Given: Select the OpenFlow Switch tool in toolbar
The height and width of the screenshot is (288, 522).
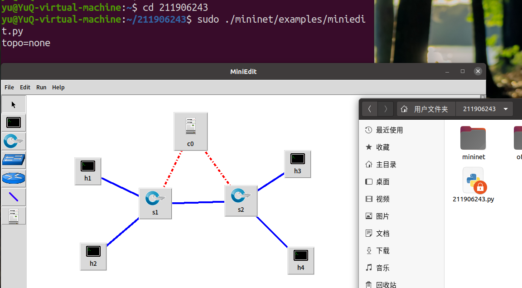Looking at the screenshot, I should point(14,142).
